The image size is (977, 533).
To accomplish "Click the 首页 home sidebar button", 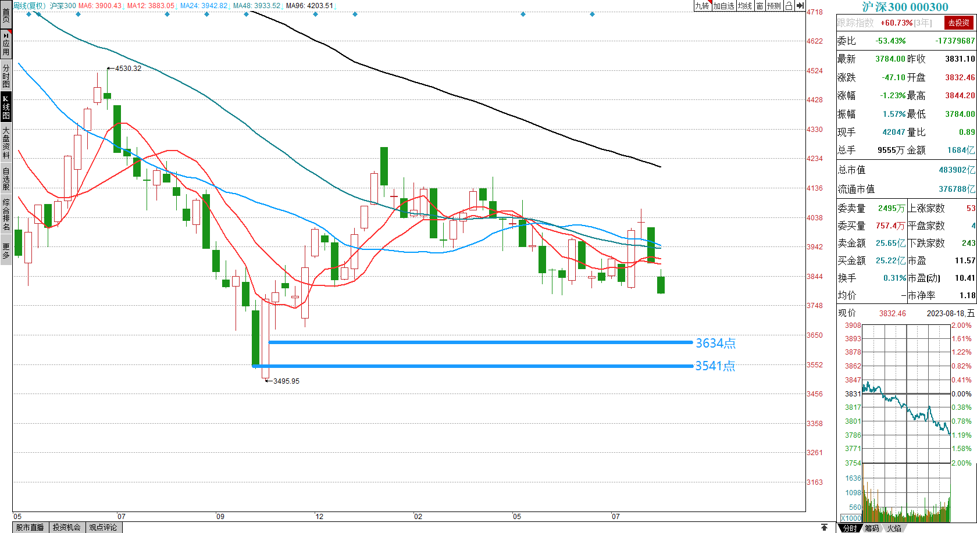I will pyautogui.click(x=6, y=15).
